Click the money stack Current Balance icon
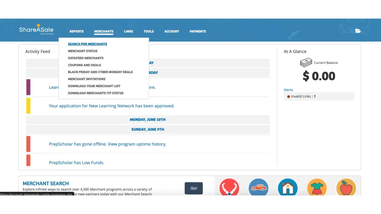The height and width of the screenshot is (214, 381). click(306, 62)
